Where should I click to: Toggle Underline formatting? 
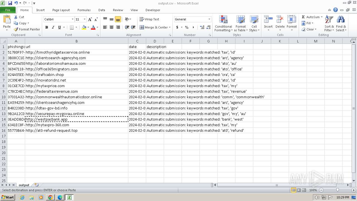tap(59, 27)
